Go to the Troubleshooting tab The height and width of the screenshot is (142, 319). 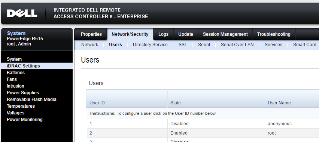[x=274, y=34]
